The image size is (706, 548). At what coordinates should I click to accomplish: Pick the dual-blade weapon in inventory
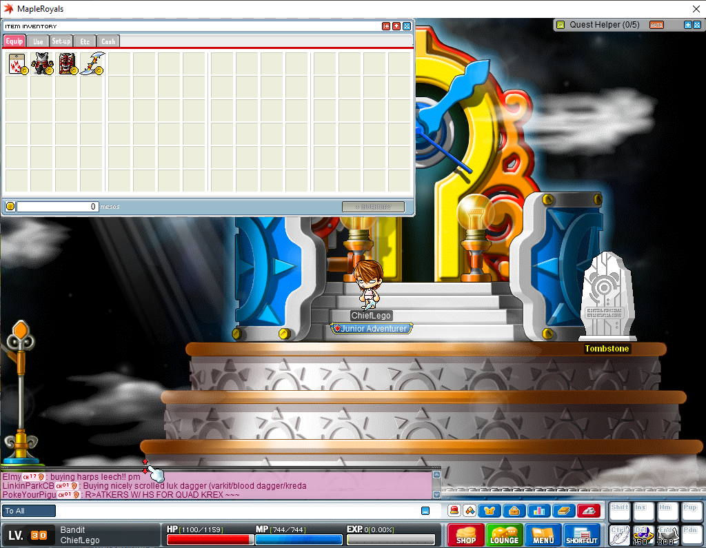(92, 63)
